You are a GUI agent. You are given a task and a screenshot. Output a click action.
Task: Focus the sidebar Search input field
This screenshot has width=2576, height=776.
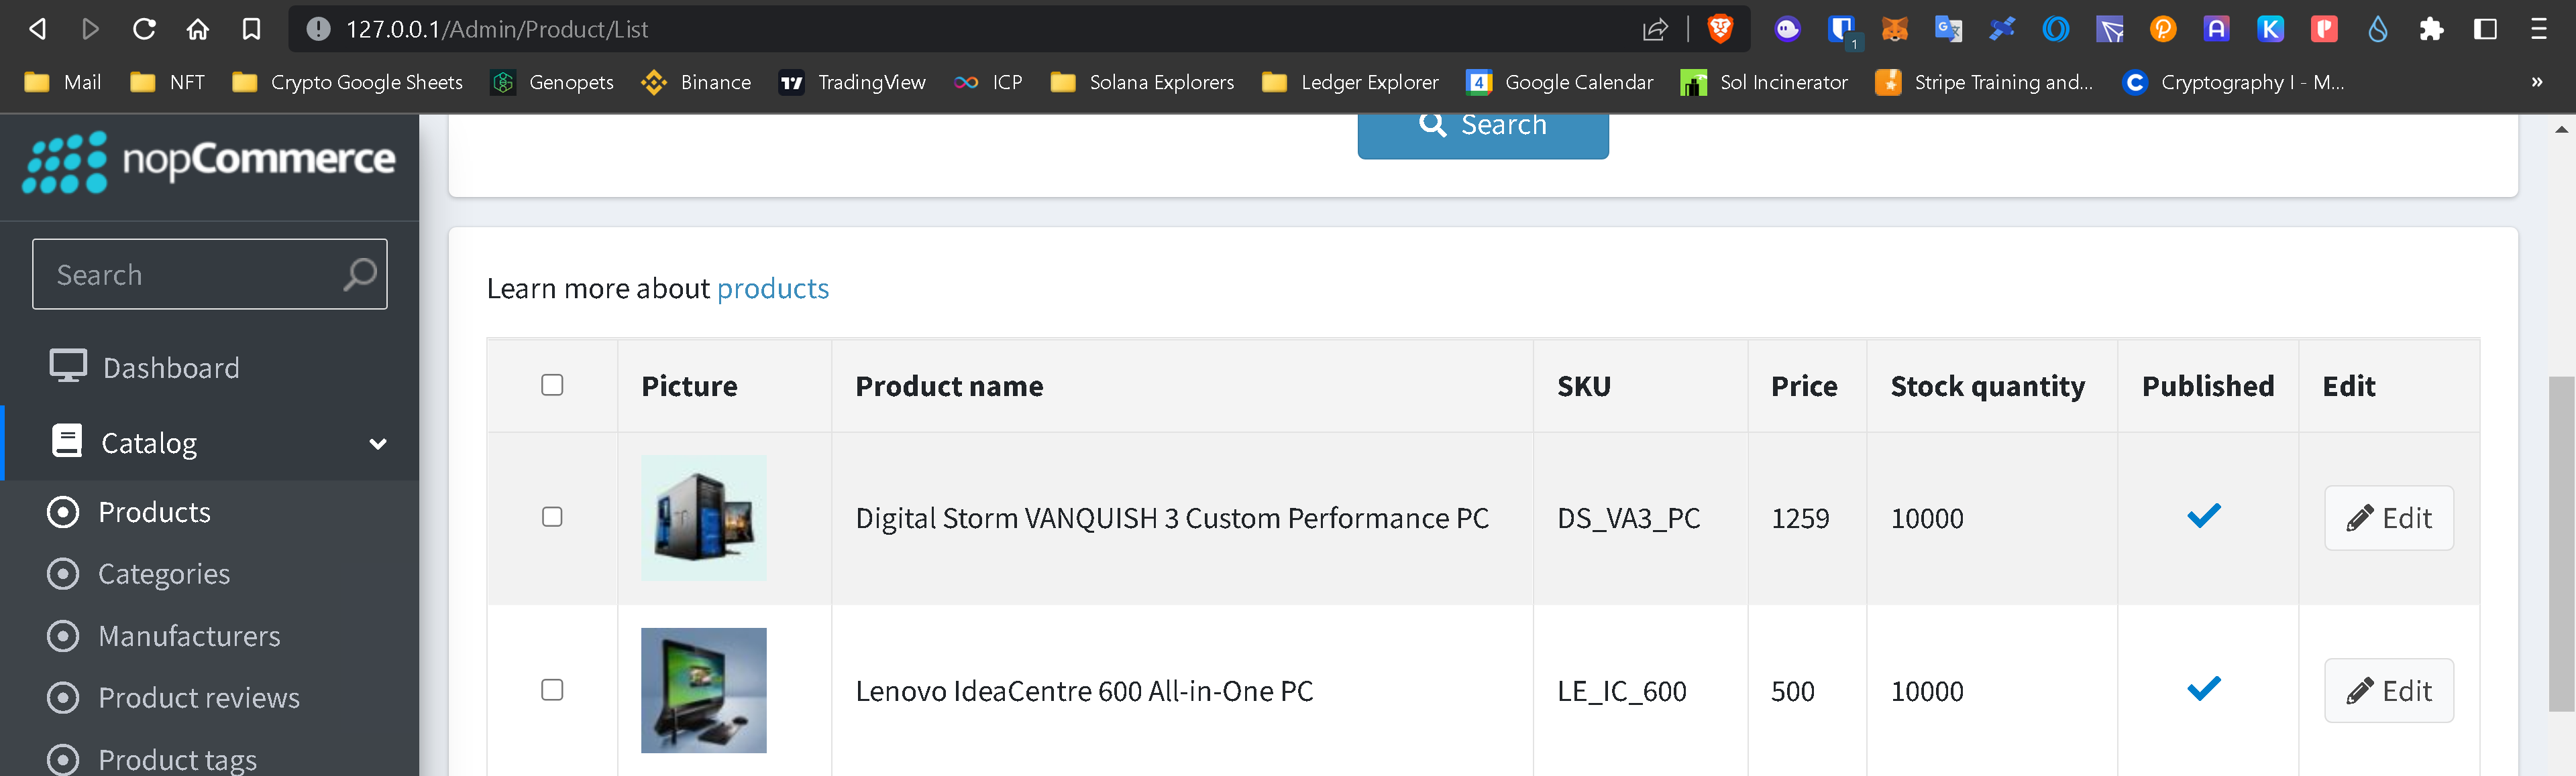click(210, 273)
